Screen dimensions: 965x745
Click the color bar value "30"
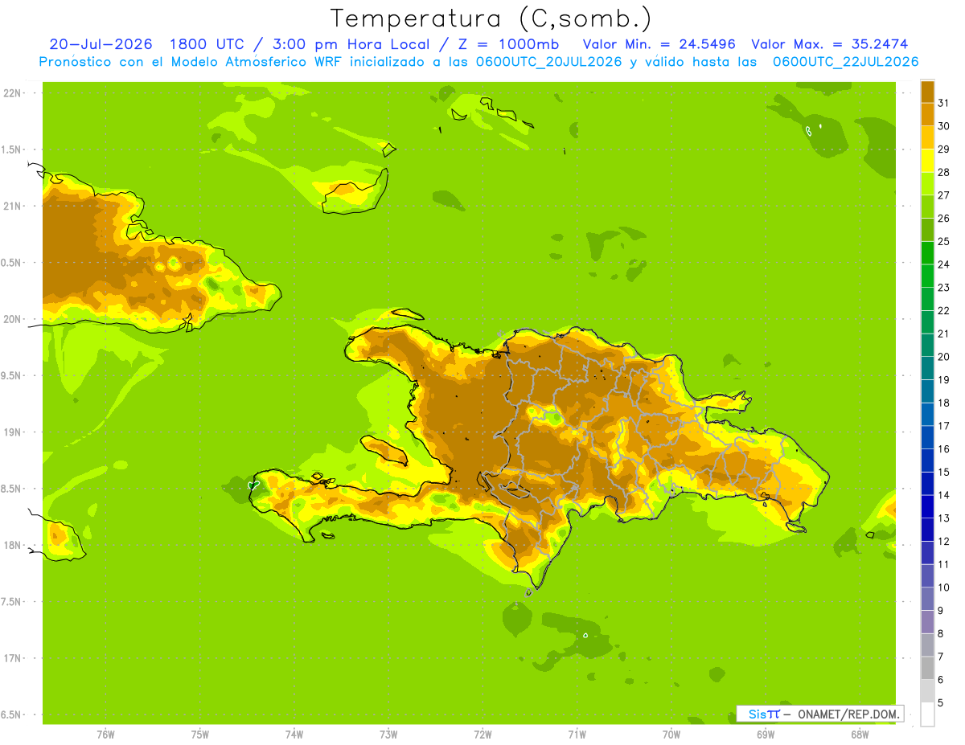click(x=943, y=126)
